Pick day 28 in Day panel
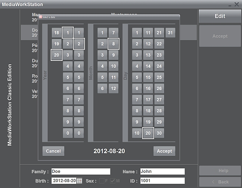242x188 pixels. coord(159,111)
